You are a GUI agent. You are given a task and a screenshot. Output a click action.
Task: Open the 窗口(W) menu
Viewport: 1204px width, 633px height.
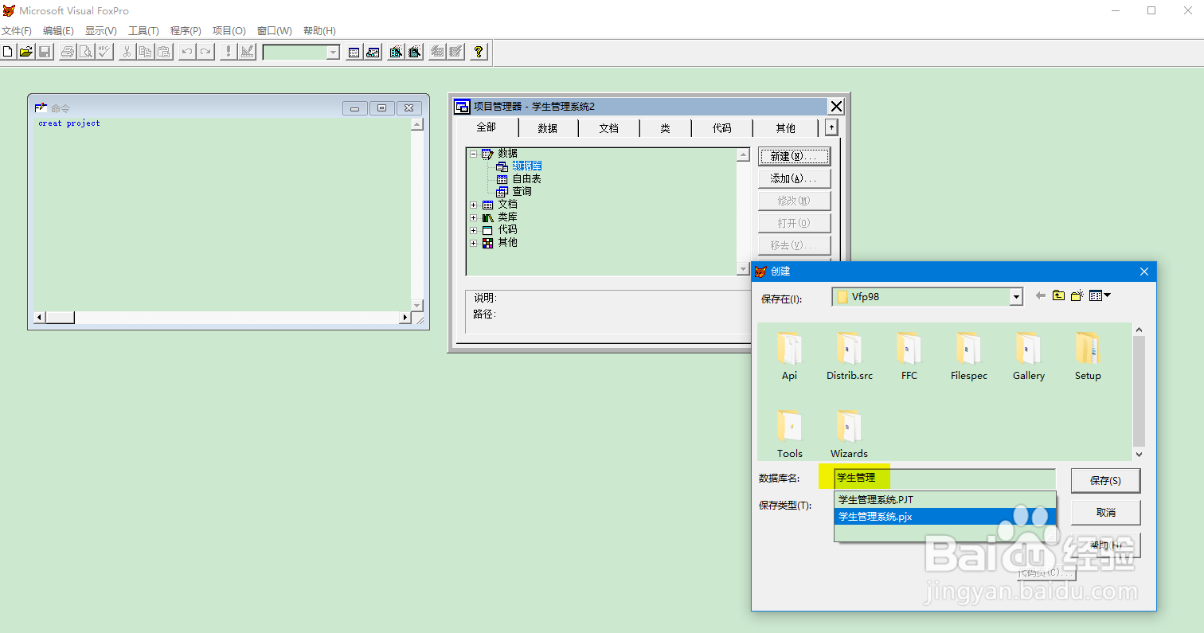click(275, 31)
